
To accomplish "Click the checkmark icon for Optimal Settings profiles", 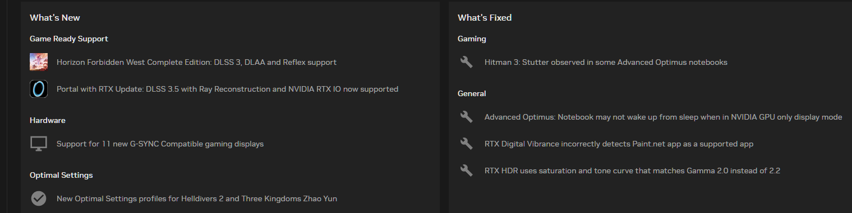I will click(x=39, y=198).
